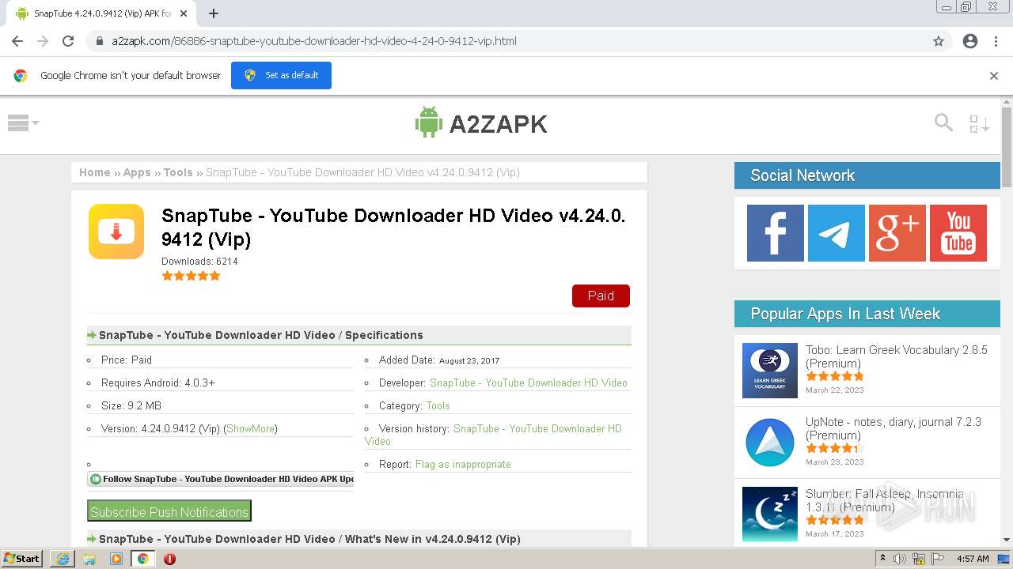Image resolution: width=1013 pixels, height=569 pixels.
Task: Open media player taskbar icon
Action: click(x=116, y=558)
